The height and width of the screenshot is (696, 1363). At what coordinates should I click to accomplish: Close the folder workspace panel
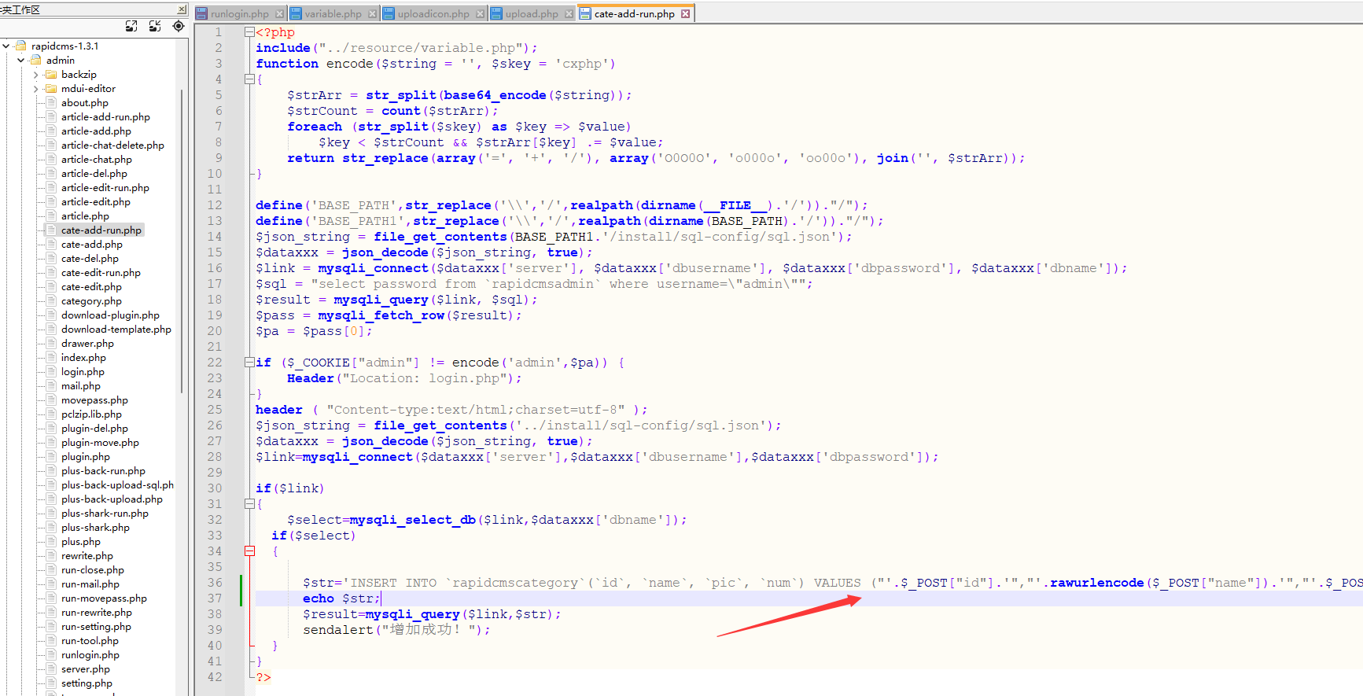(x=182, y=9)
